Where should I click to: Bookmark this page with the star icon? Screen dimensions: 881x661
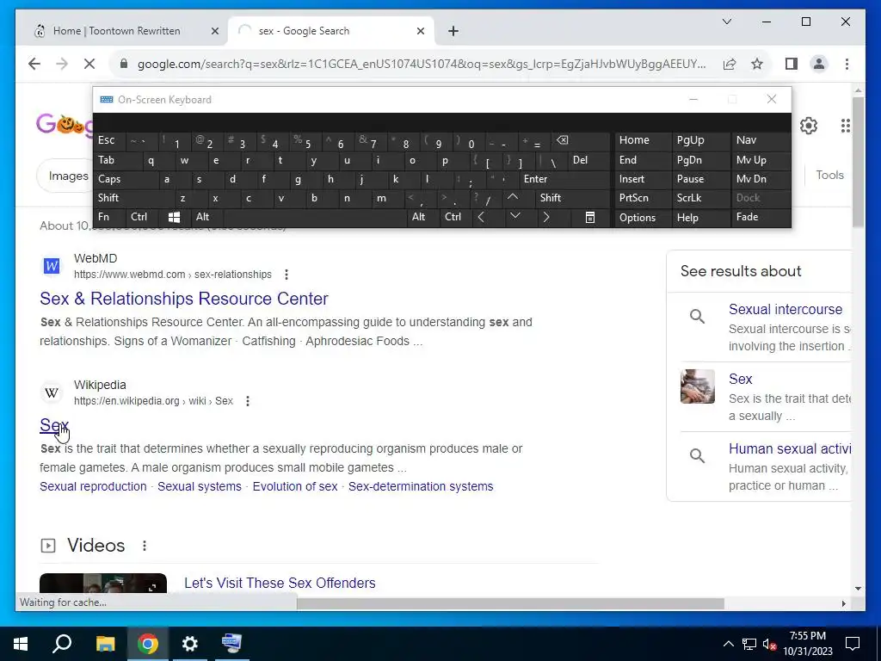tap(757, 64)
